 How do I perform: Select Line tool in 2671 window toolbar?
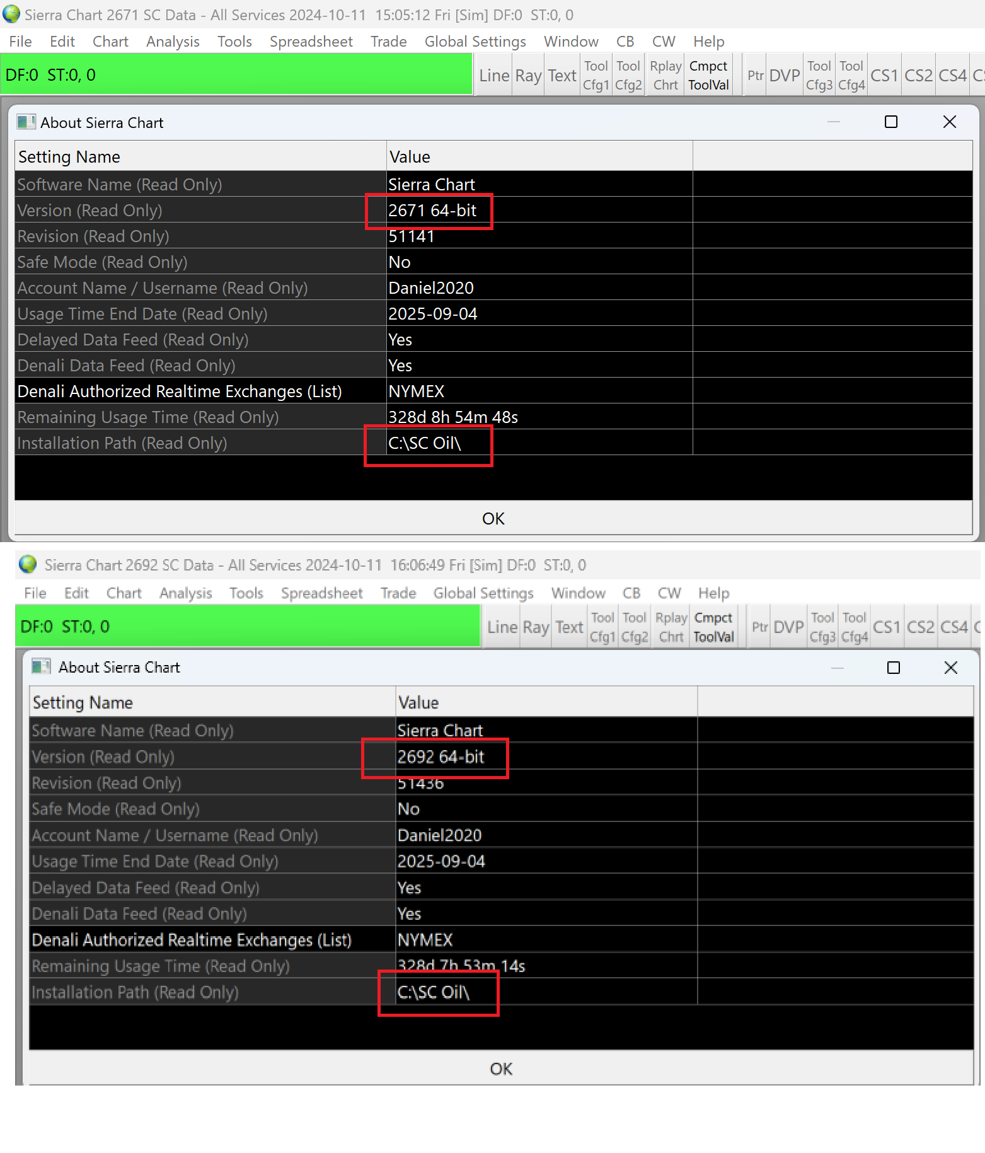point(494,76)
